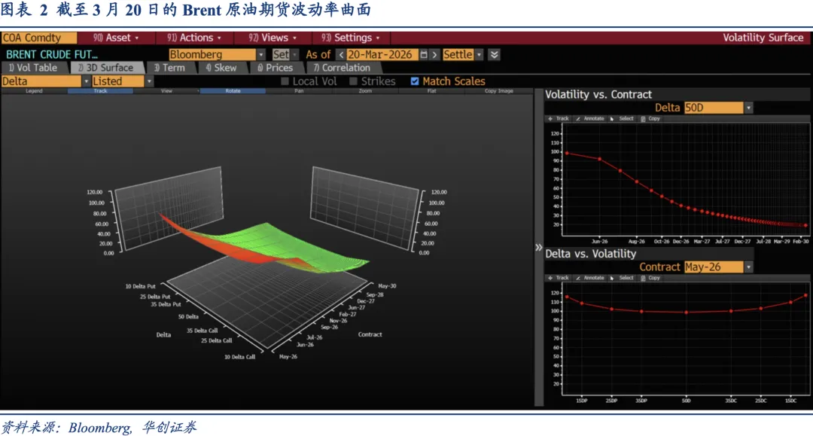Select the 3D Surface tab
This screenshot has width=813, height=436.
coord(106,68)
